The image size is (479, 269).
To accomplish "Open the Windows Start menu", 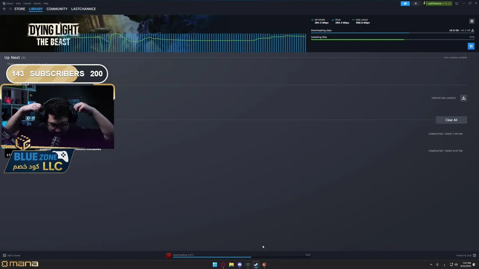I will click(215, 265).
